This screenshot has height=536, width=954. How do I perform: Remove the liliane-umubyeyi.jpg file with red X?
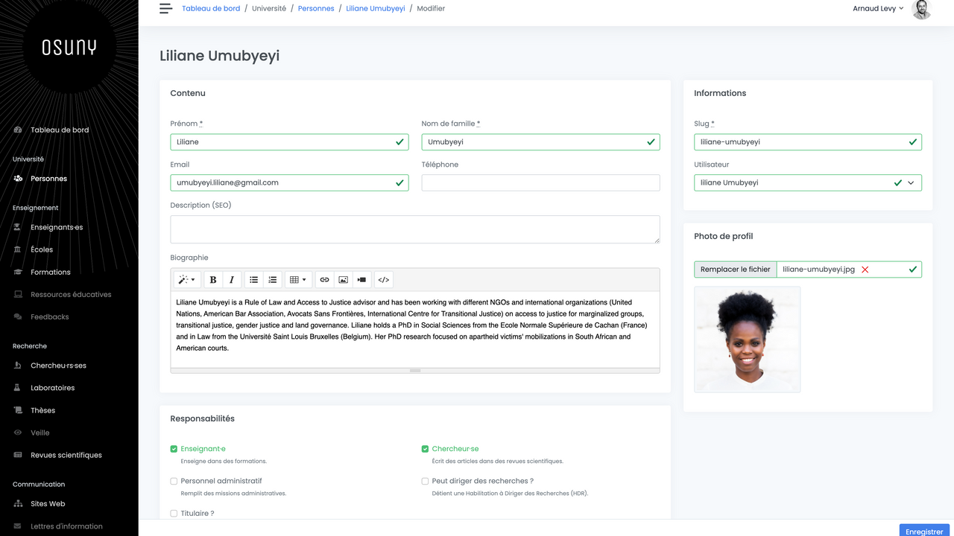point(865,269)
